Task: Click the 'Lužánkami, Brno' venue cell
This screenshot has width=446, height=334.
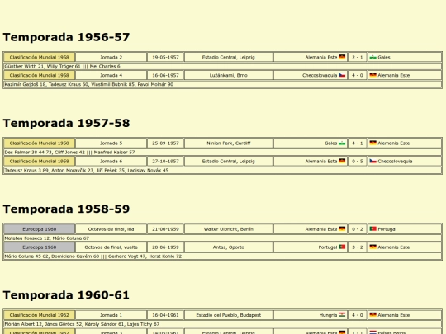Action: click(229, 75)
